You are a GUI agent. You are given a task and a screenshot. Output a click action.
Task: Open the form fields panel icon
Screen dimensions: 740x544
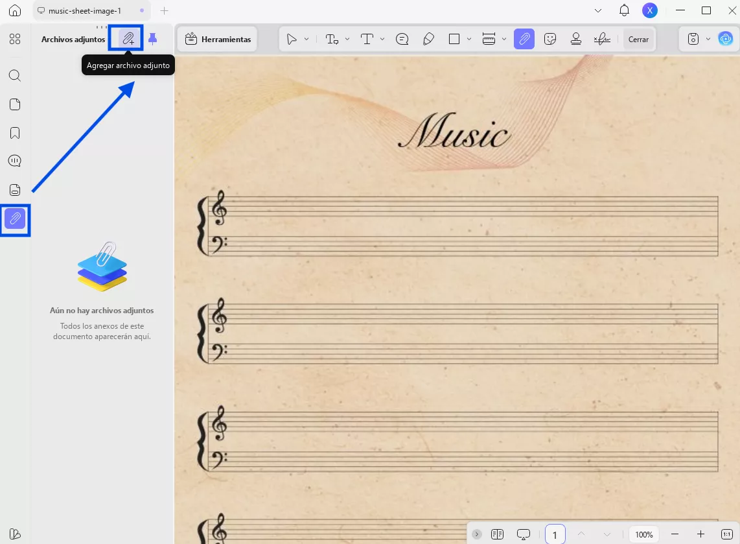coord(15,190)
